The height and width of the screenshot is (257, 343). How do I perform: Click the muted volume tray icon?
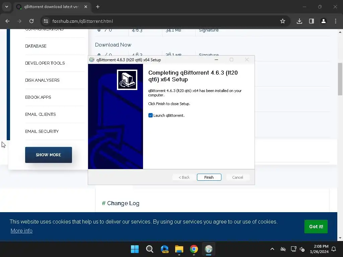tap(302, 249)
